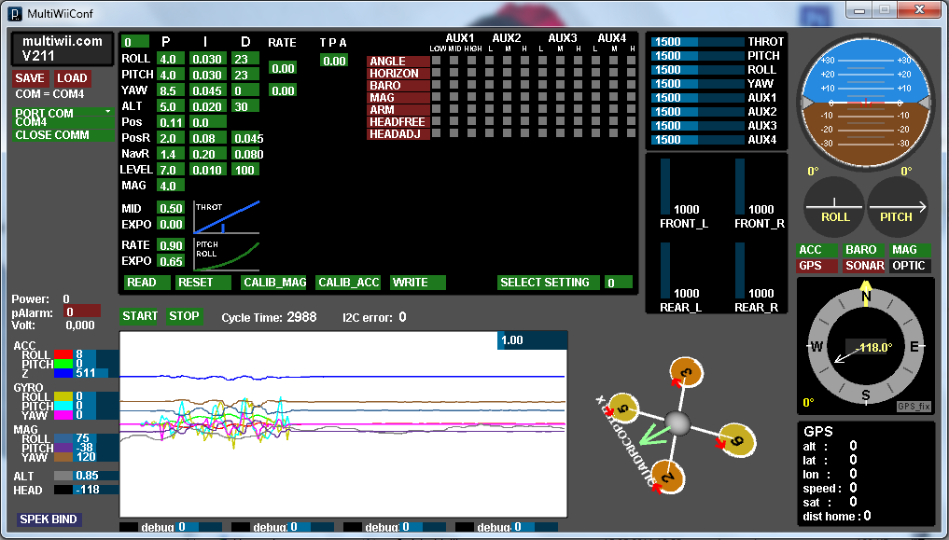
Task: Click the ROLL angle gauge
Action: click(x=834, y=207)
